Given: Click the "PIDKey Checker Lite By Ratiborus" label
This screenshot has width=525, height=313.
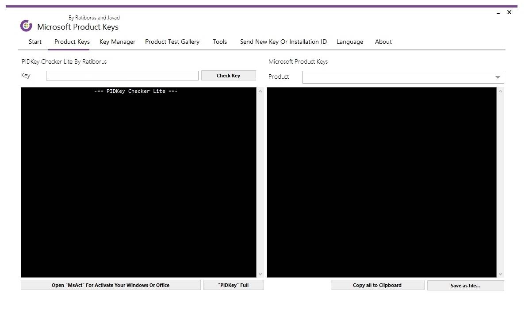Looking at the screenshot, I should [x=64, y=61].
